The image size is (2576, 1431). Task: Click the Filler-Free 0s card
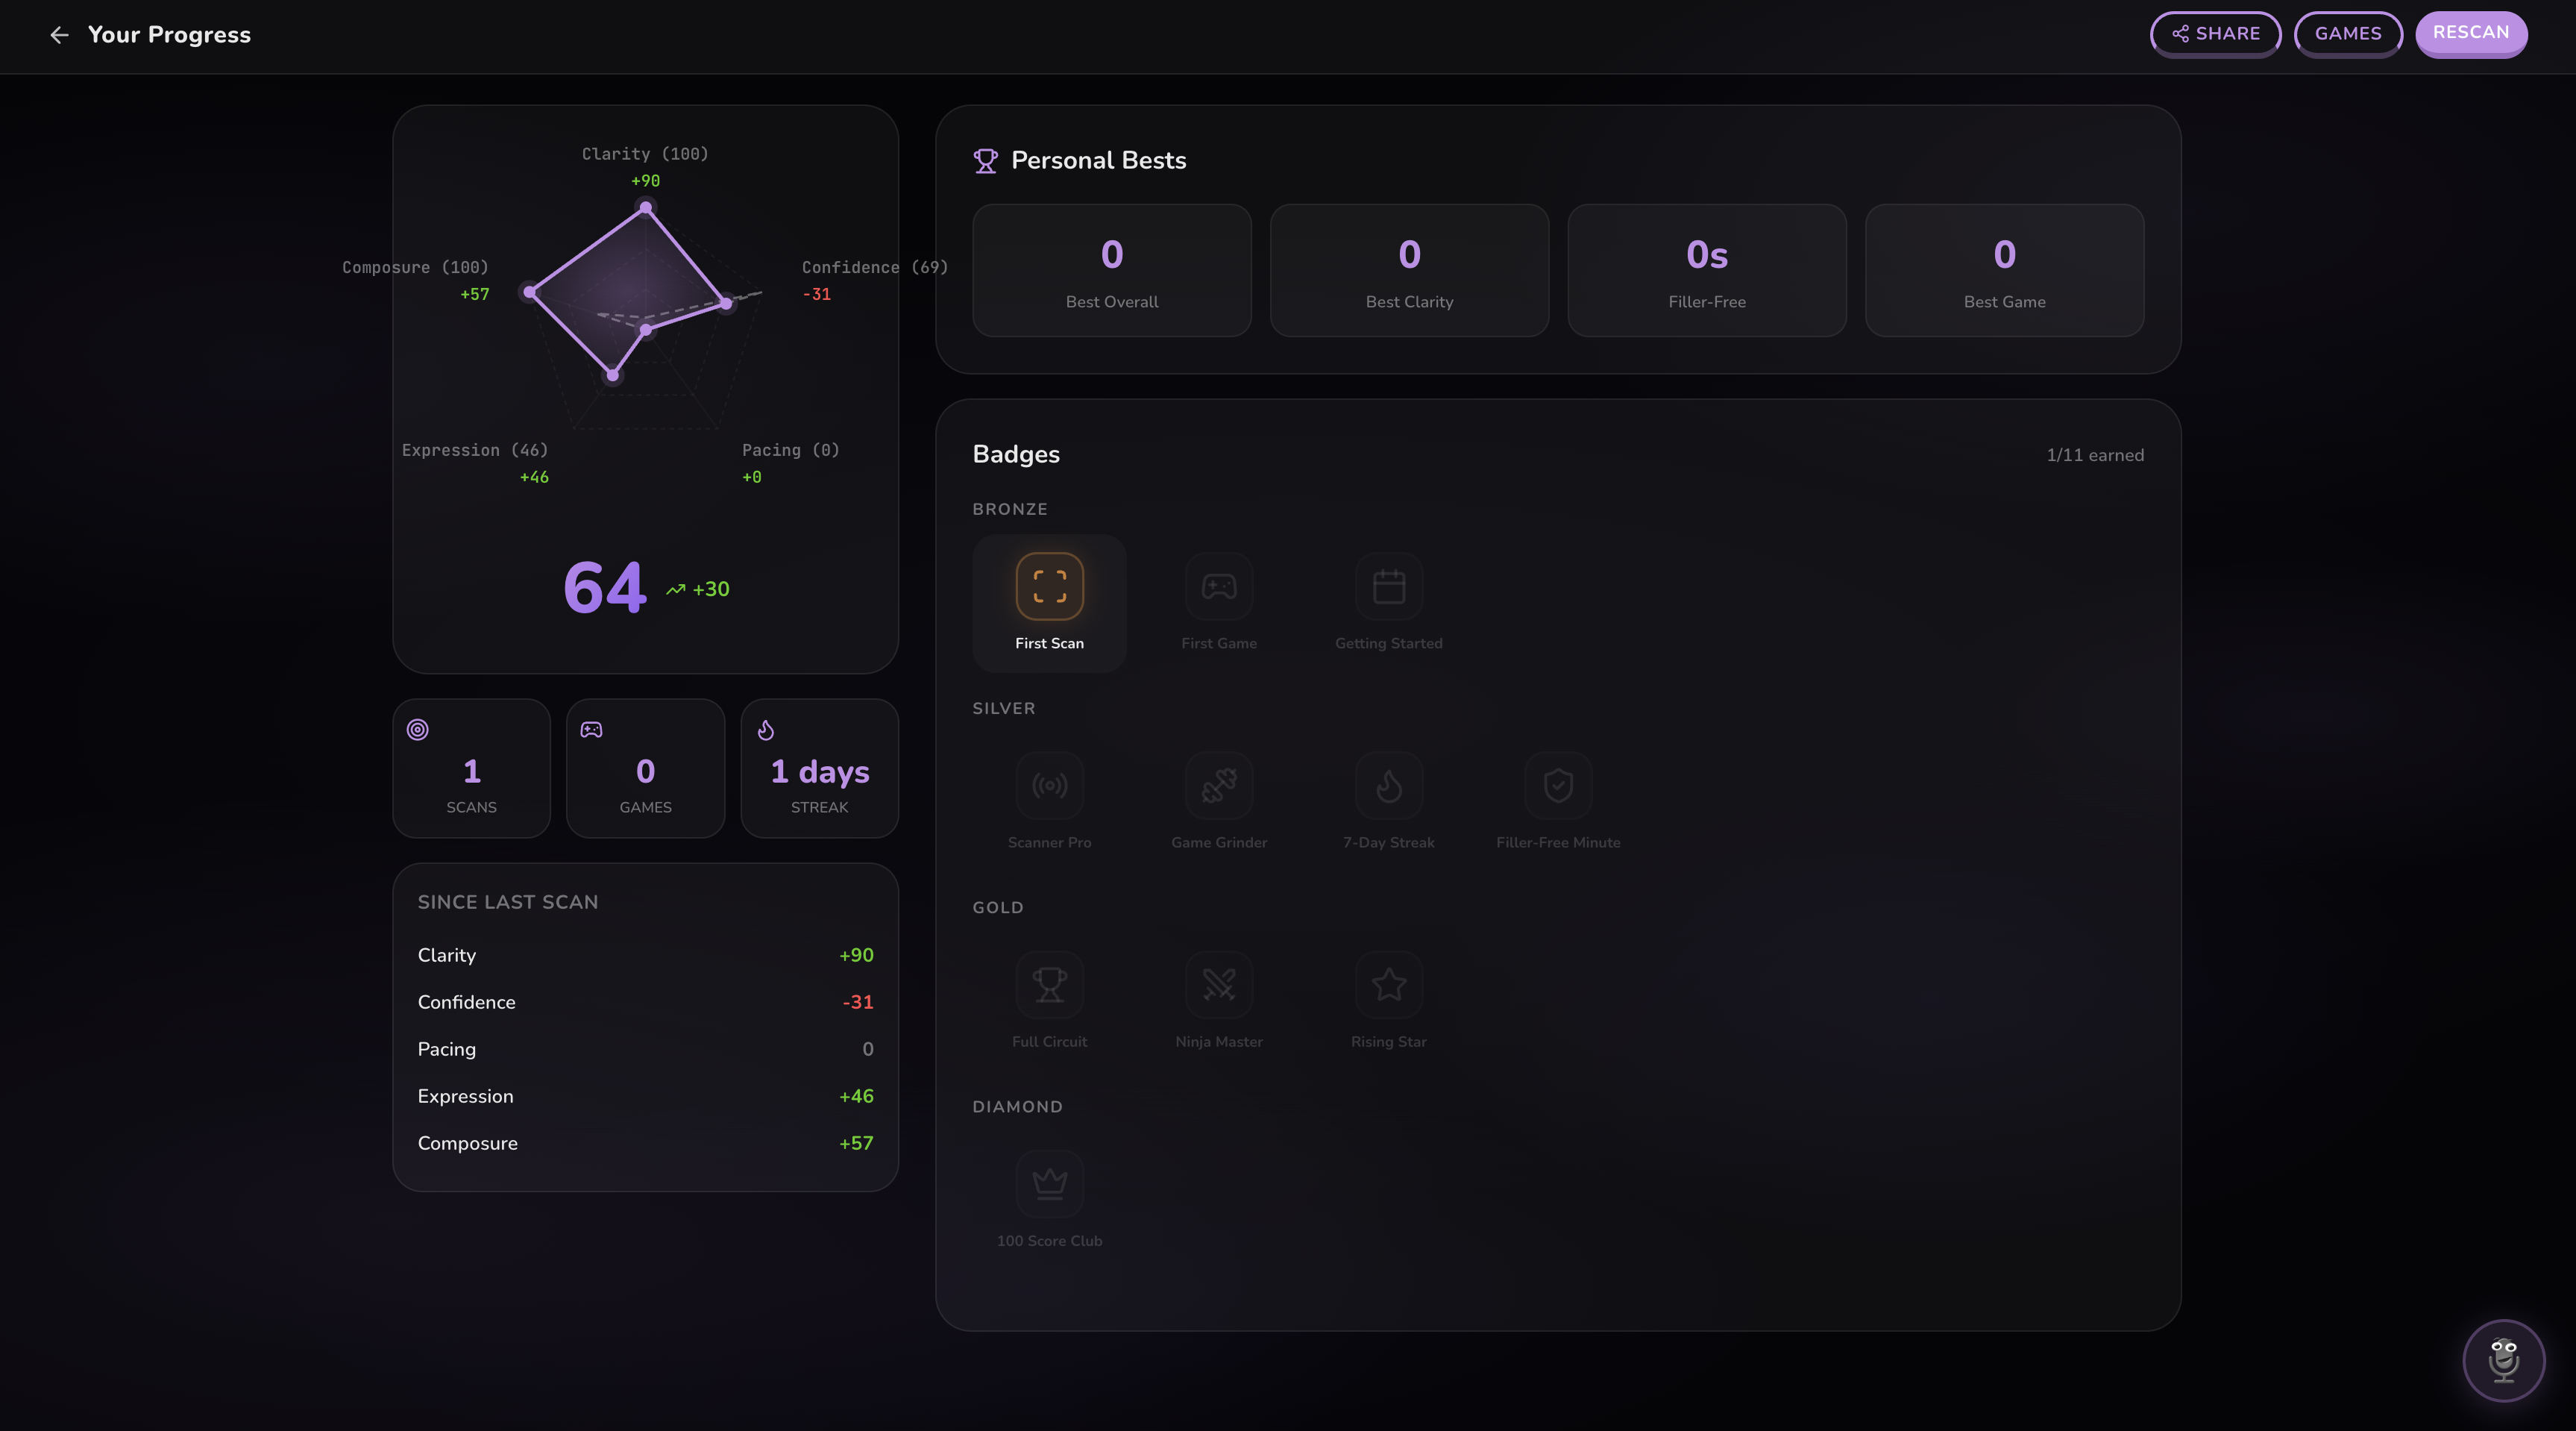(1706, 270)
